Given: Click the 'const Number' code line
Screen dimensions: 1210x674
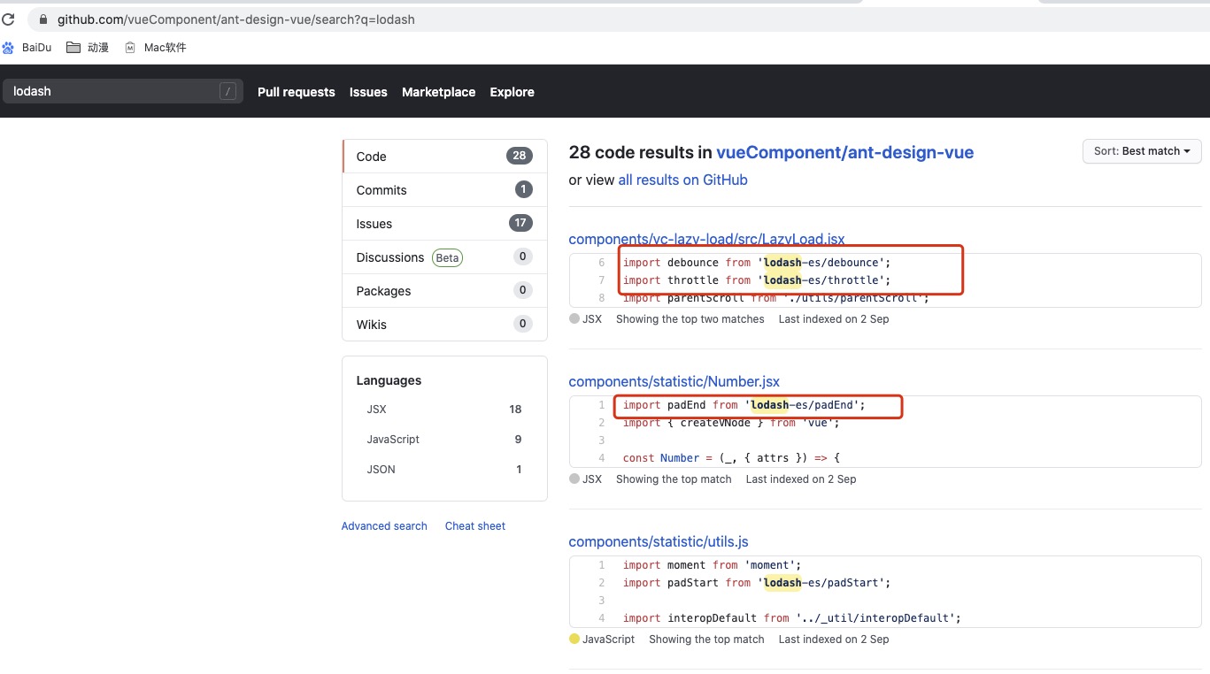Looking at the screenshot, I should [731, 458].
